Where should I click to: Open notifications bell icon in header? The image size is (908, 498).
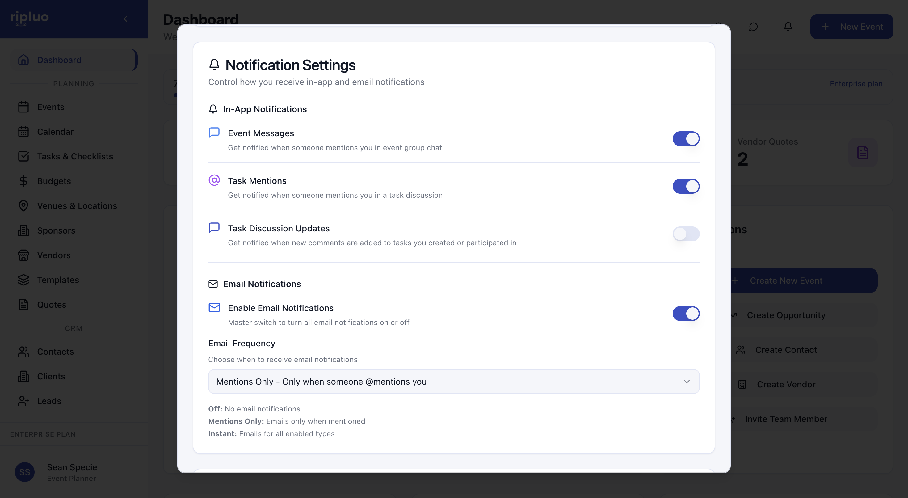coord(788,27)
